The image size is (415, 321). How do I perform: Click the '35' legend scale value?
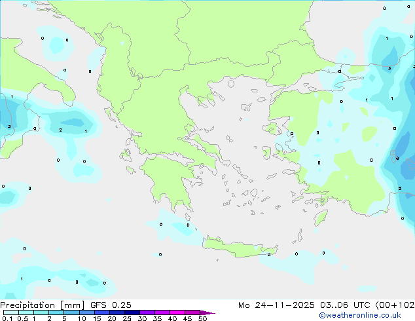tap(157, 318)
